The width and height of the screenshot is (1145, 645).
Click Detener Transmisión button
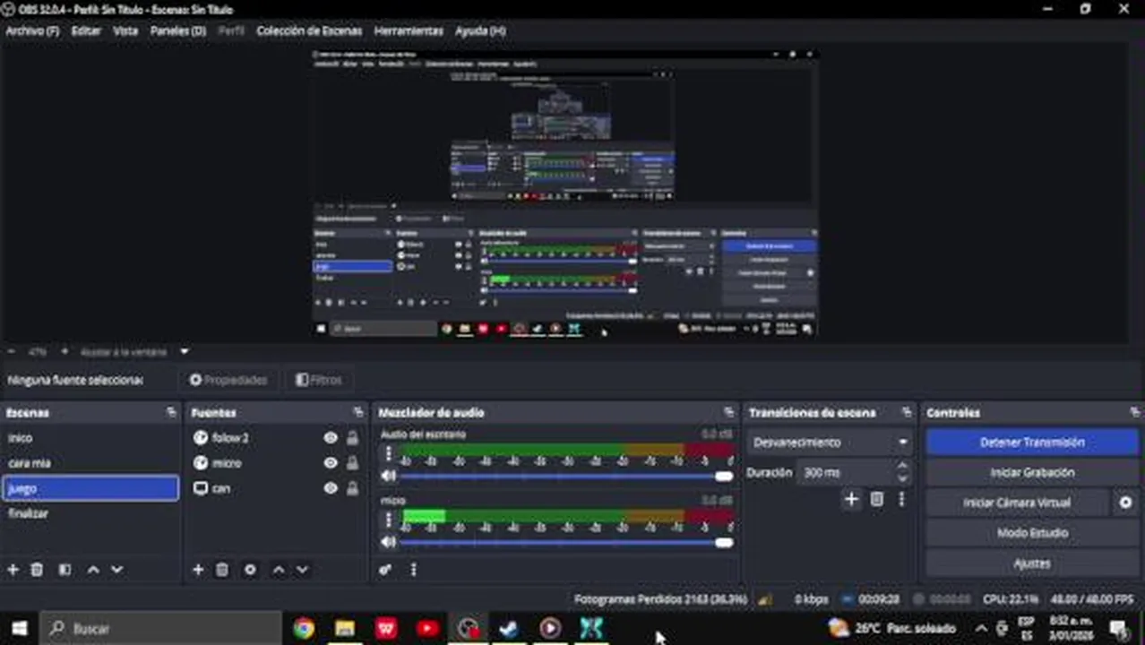click(1032, 443)
